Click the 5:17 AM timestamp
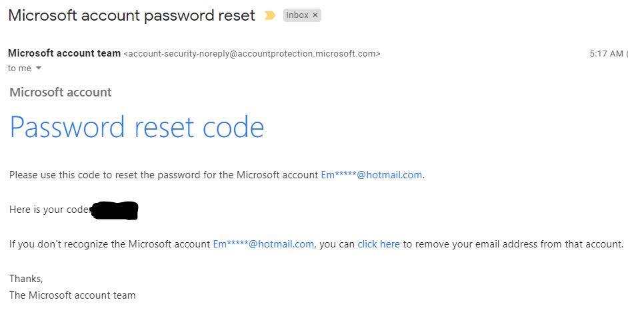The image size is (628, 310). coord(606,53)
